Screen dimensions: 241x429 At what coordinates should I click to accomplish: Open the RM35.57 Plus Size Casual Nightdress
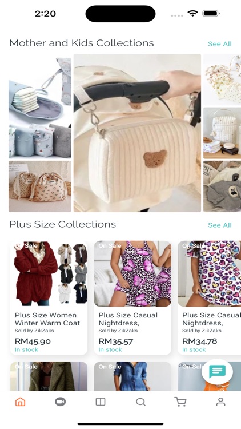click(132, 297)
